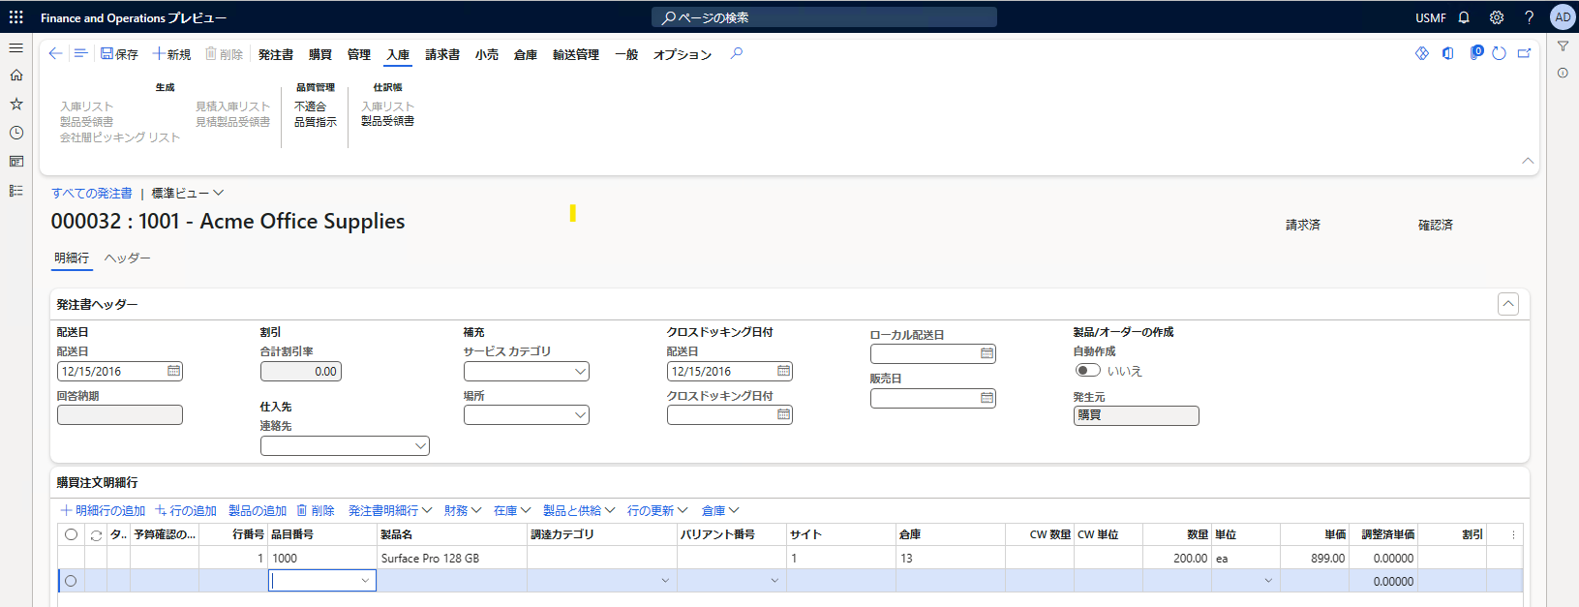Viewport: 1579px width, 607px height.
Task: Open the Favorites star icon
Action: click(16, 104)
